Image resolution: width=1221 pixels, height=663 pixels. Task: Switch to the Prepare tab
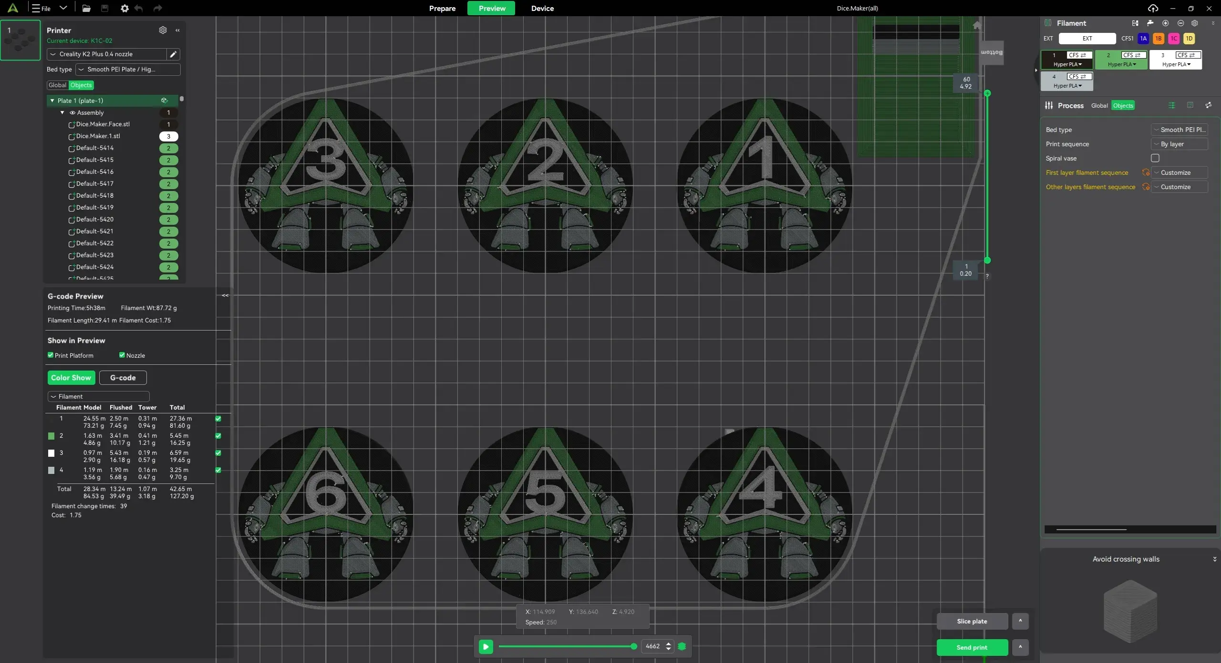point(442,8)
